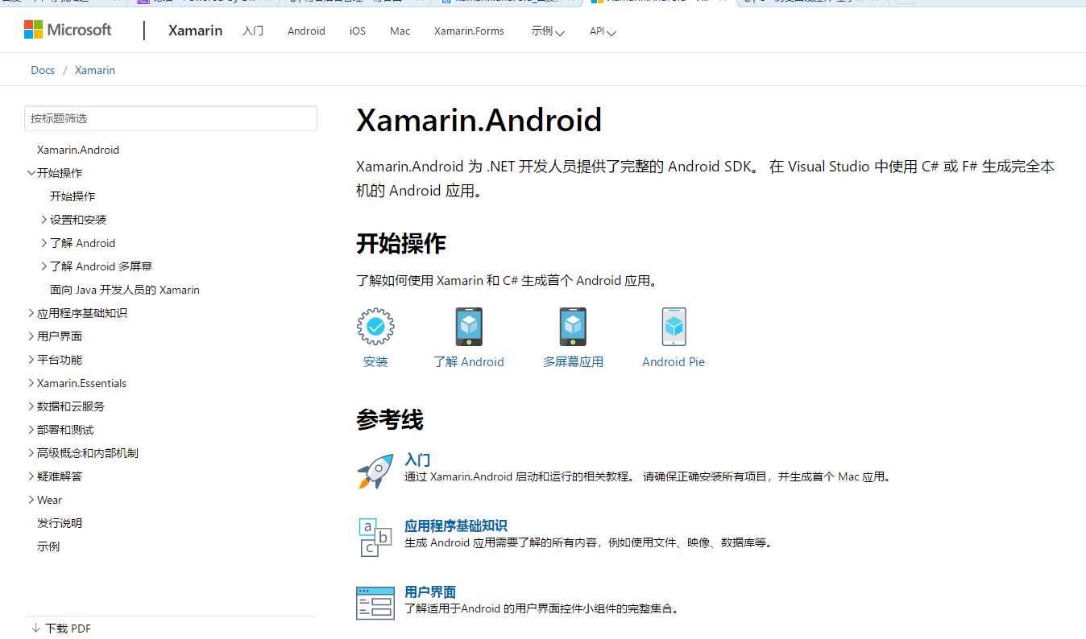Screen dimensions: 1086x639
Task: Expand the Wear sidebar node
Action: (31, 500)
